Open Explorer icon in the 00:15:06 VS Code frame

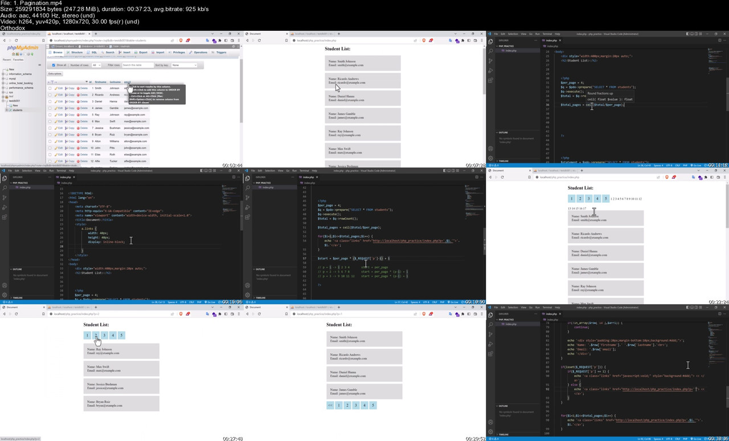tap(5, 178)
